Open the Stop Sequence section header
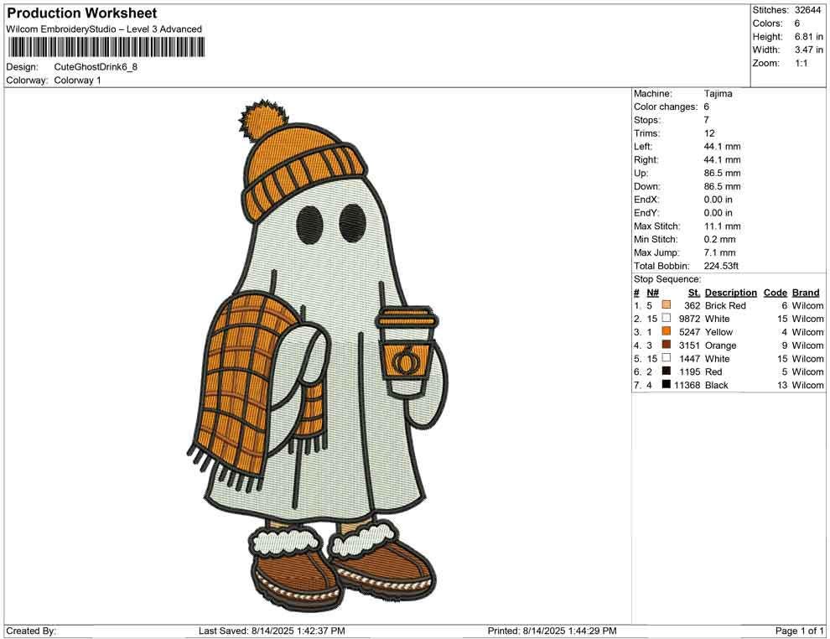This screenshot has width=830, height=639. click(667, 278)
